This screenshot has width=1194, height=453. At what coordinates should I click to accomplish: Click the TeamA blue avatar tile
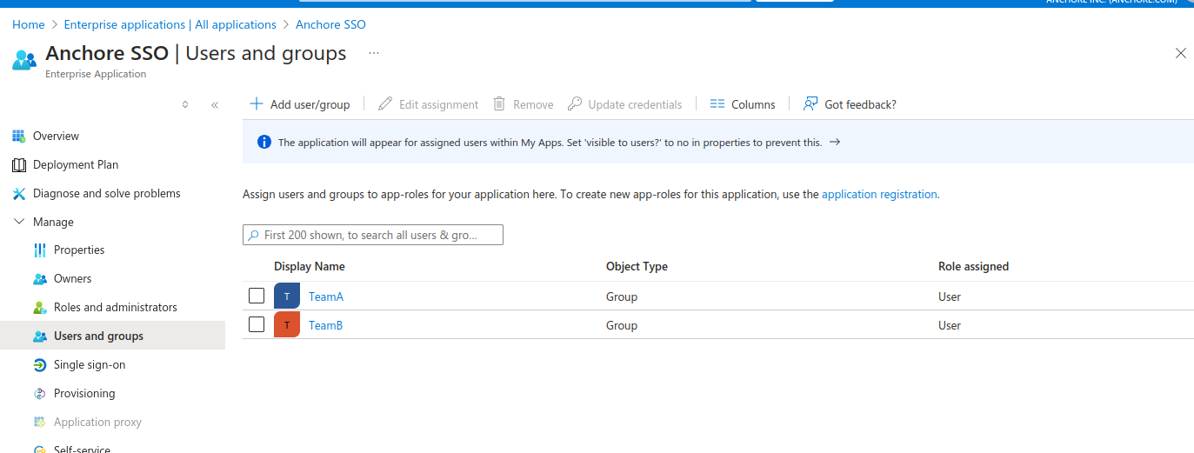(x=287, y=296)
